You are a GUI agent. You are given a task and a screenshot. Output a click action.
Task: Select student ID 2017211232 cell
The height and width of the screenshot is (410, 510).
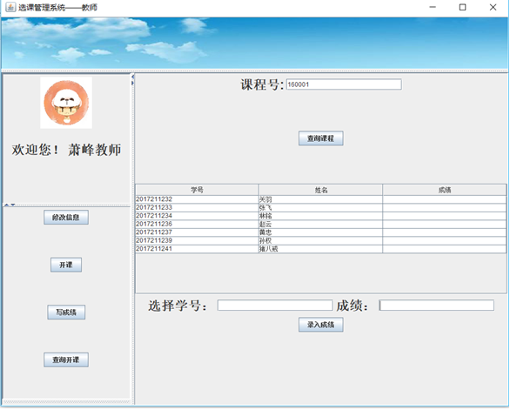pyautogui.click(x=197, y=199)
